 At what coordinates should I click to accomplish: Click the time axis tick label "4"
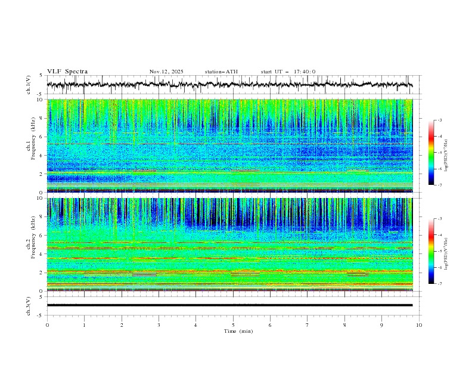coord(195,325)
